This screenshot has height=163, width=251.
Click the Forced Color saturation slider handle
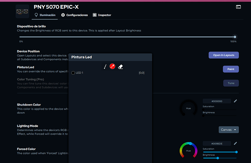[x=236, y=152]
